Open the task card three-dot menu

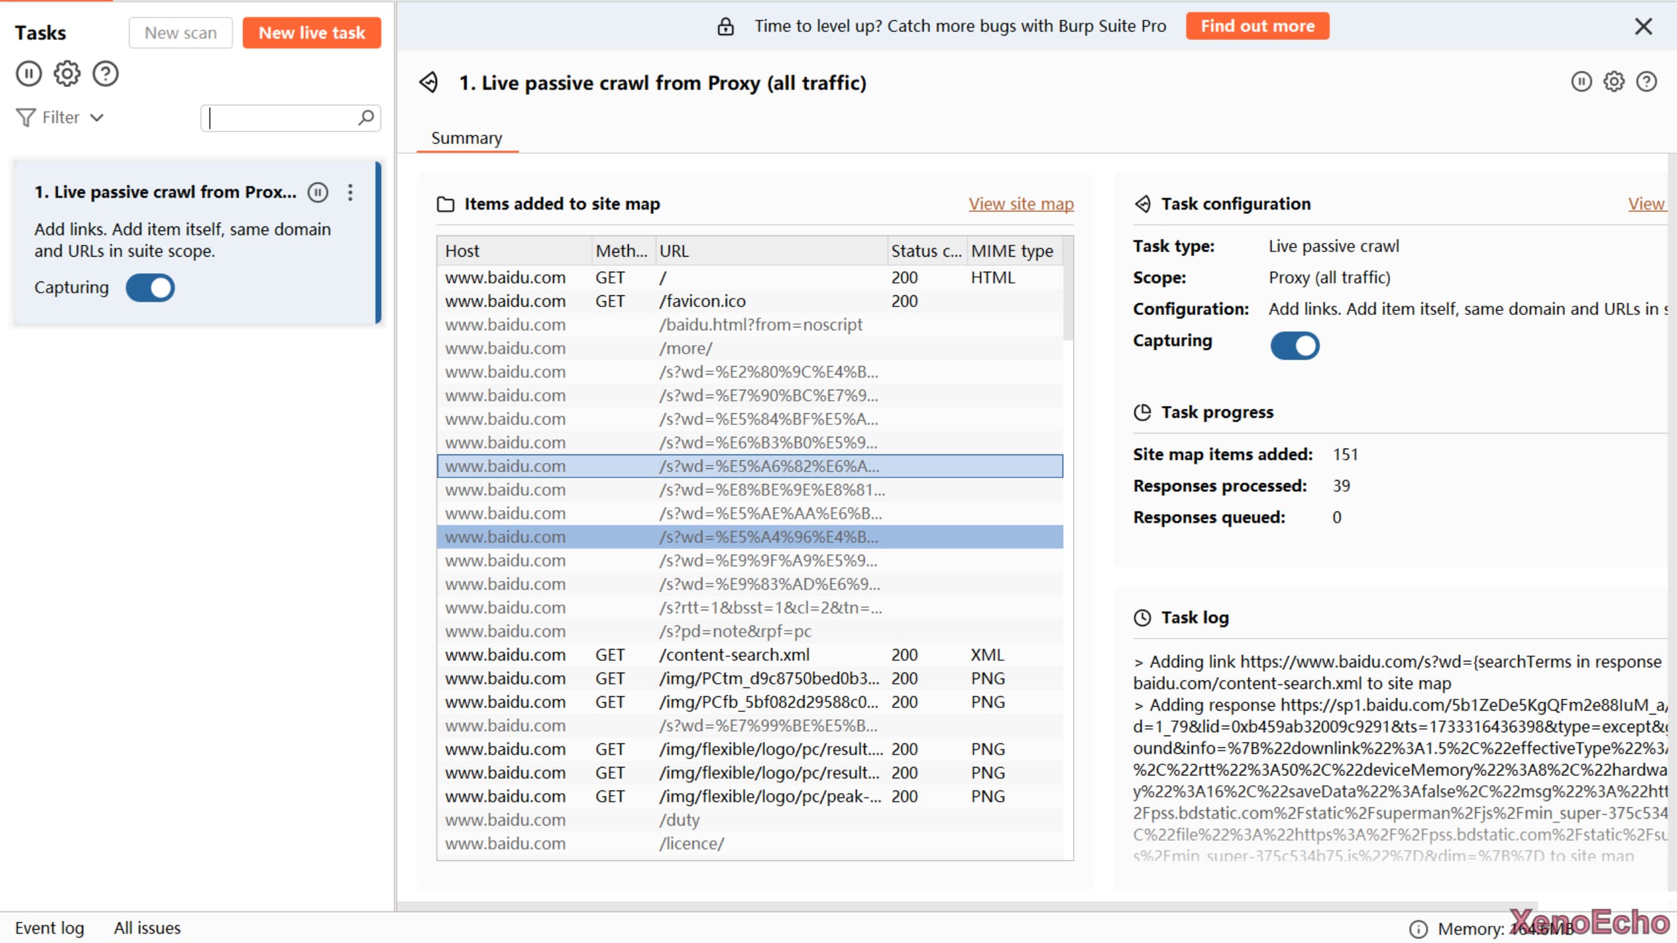tap(350, 192)
